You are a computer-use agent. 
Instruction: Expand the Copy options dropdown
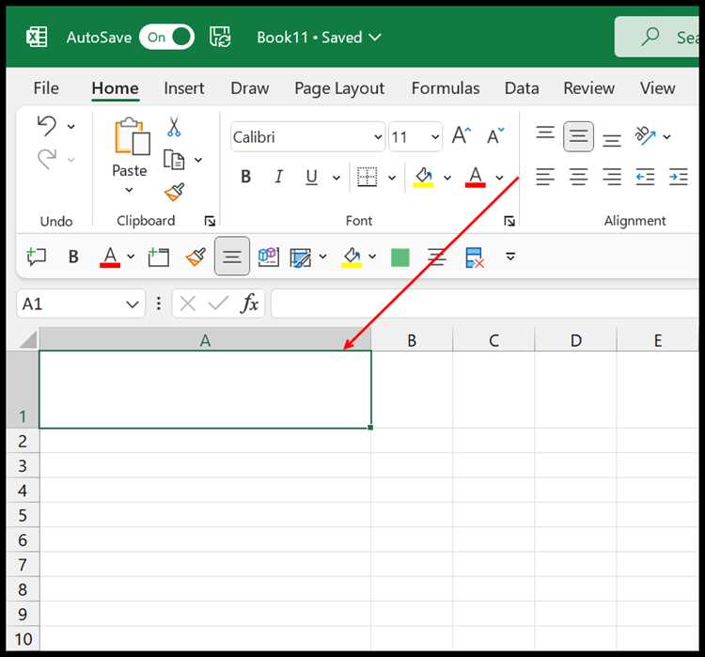[197, 160]
